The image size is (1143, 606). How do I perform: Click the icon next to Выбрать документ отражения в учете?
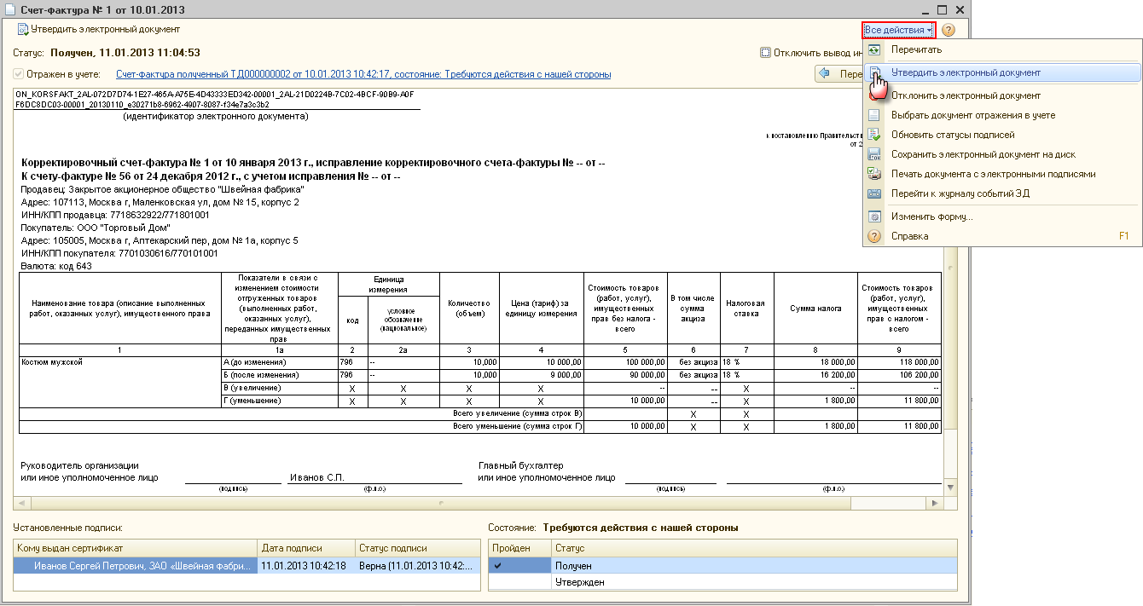tap(874, 115)
